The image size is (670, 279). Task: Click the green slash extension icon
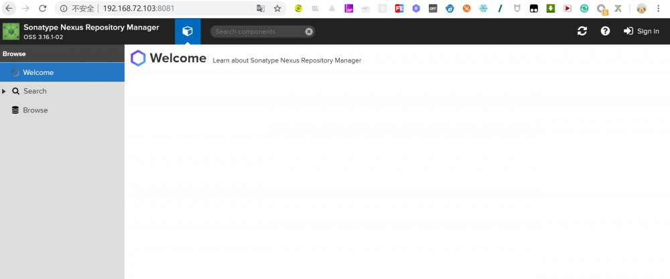click(500, 8)
